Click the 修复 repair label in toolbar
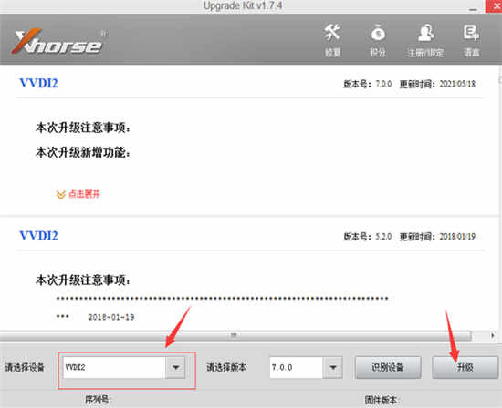 [332, 53]
